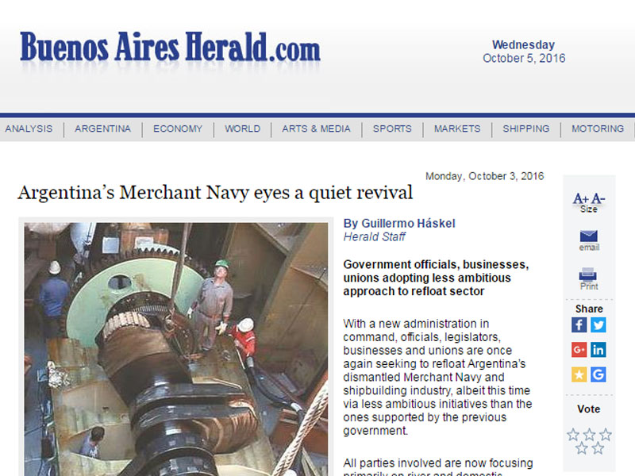Viewport: 635px width, 476px height.
Task: Share article on Twitter
Action: coord(598,324)
